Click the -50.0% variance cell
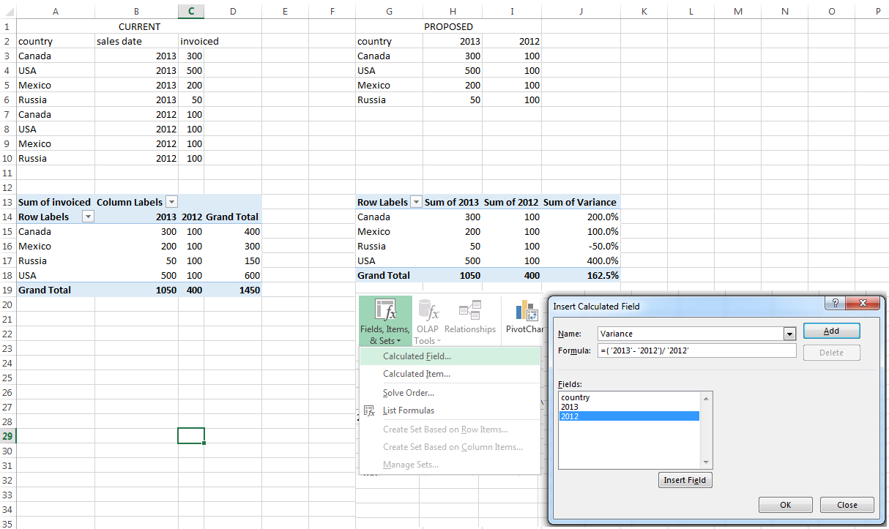The image size is (889, 529). pos(581,246)
